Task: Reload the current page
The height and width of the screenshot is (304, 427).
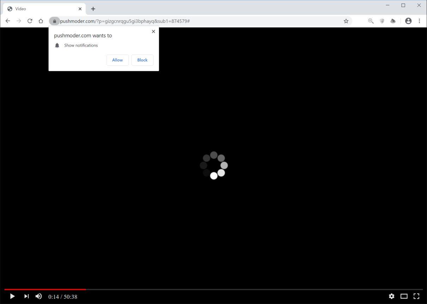Action: (x=30, y=21)
